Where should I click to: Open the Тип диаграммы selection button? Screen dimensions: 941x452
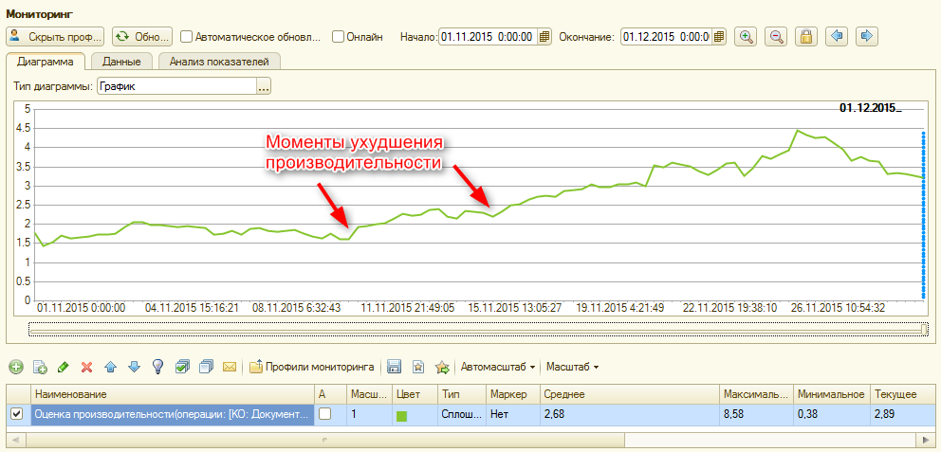tap(264, 86)
